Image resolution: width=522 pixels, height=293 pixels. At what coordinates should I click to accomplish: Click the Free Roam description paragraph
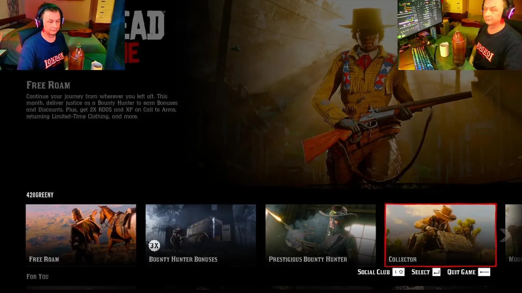click(102, 106)
